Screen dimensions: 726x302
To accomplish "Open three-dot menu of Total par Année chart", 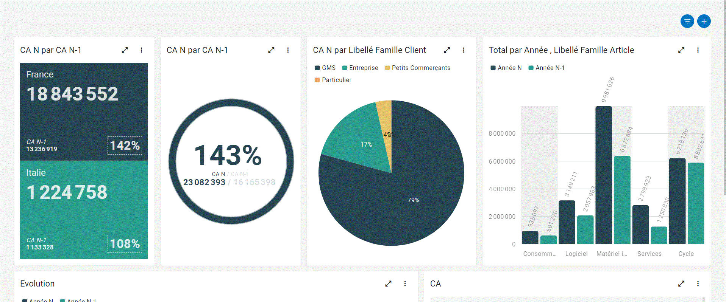I will pyautogui.click(x=698, y=50).
